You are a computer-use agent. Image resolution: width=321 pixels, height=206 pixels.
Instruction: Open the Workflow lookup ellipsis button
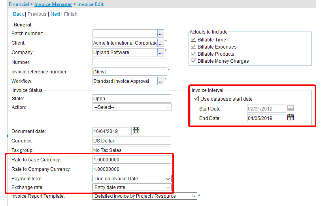pos(160,81)
